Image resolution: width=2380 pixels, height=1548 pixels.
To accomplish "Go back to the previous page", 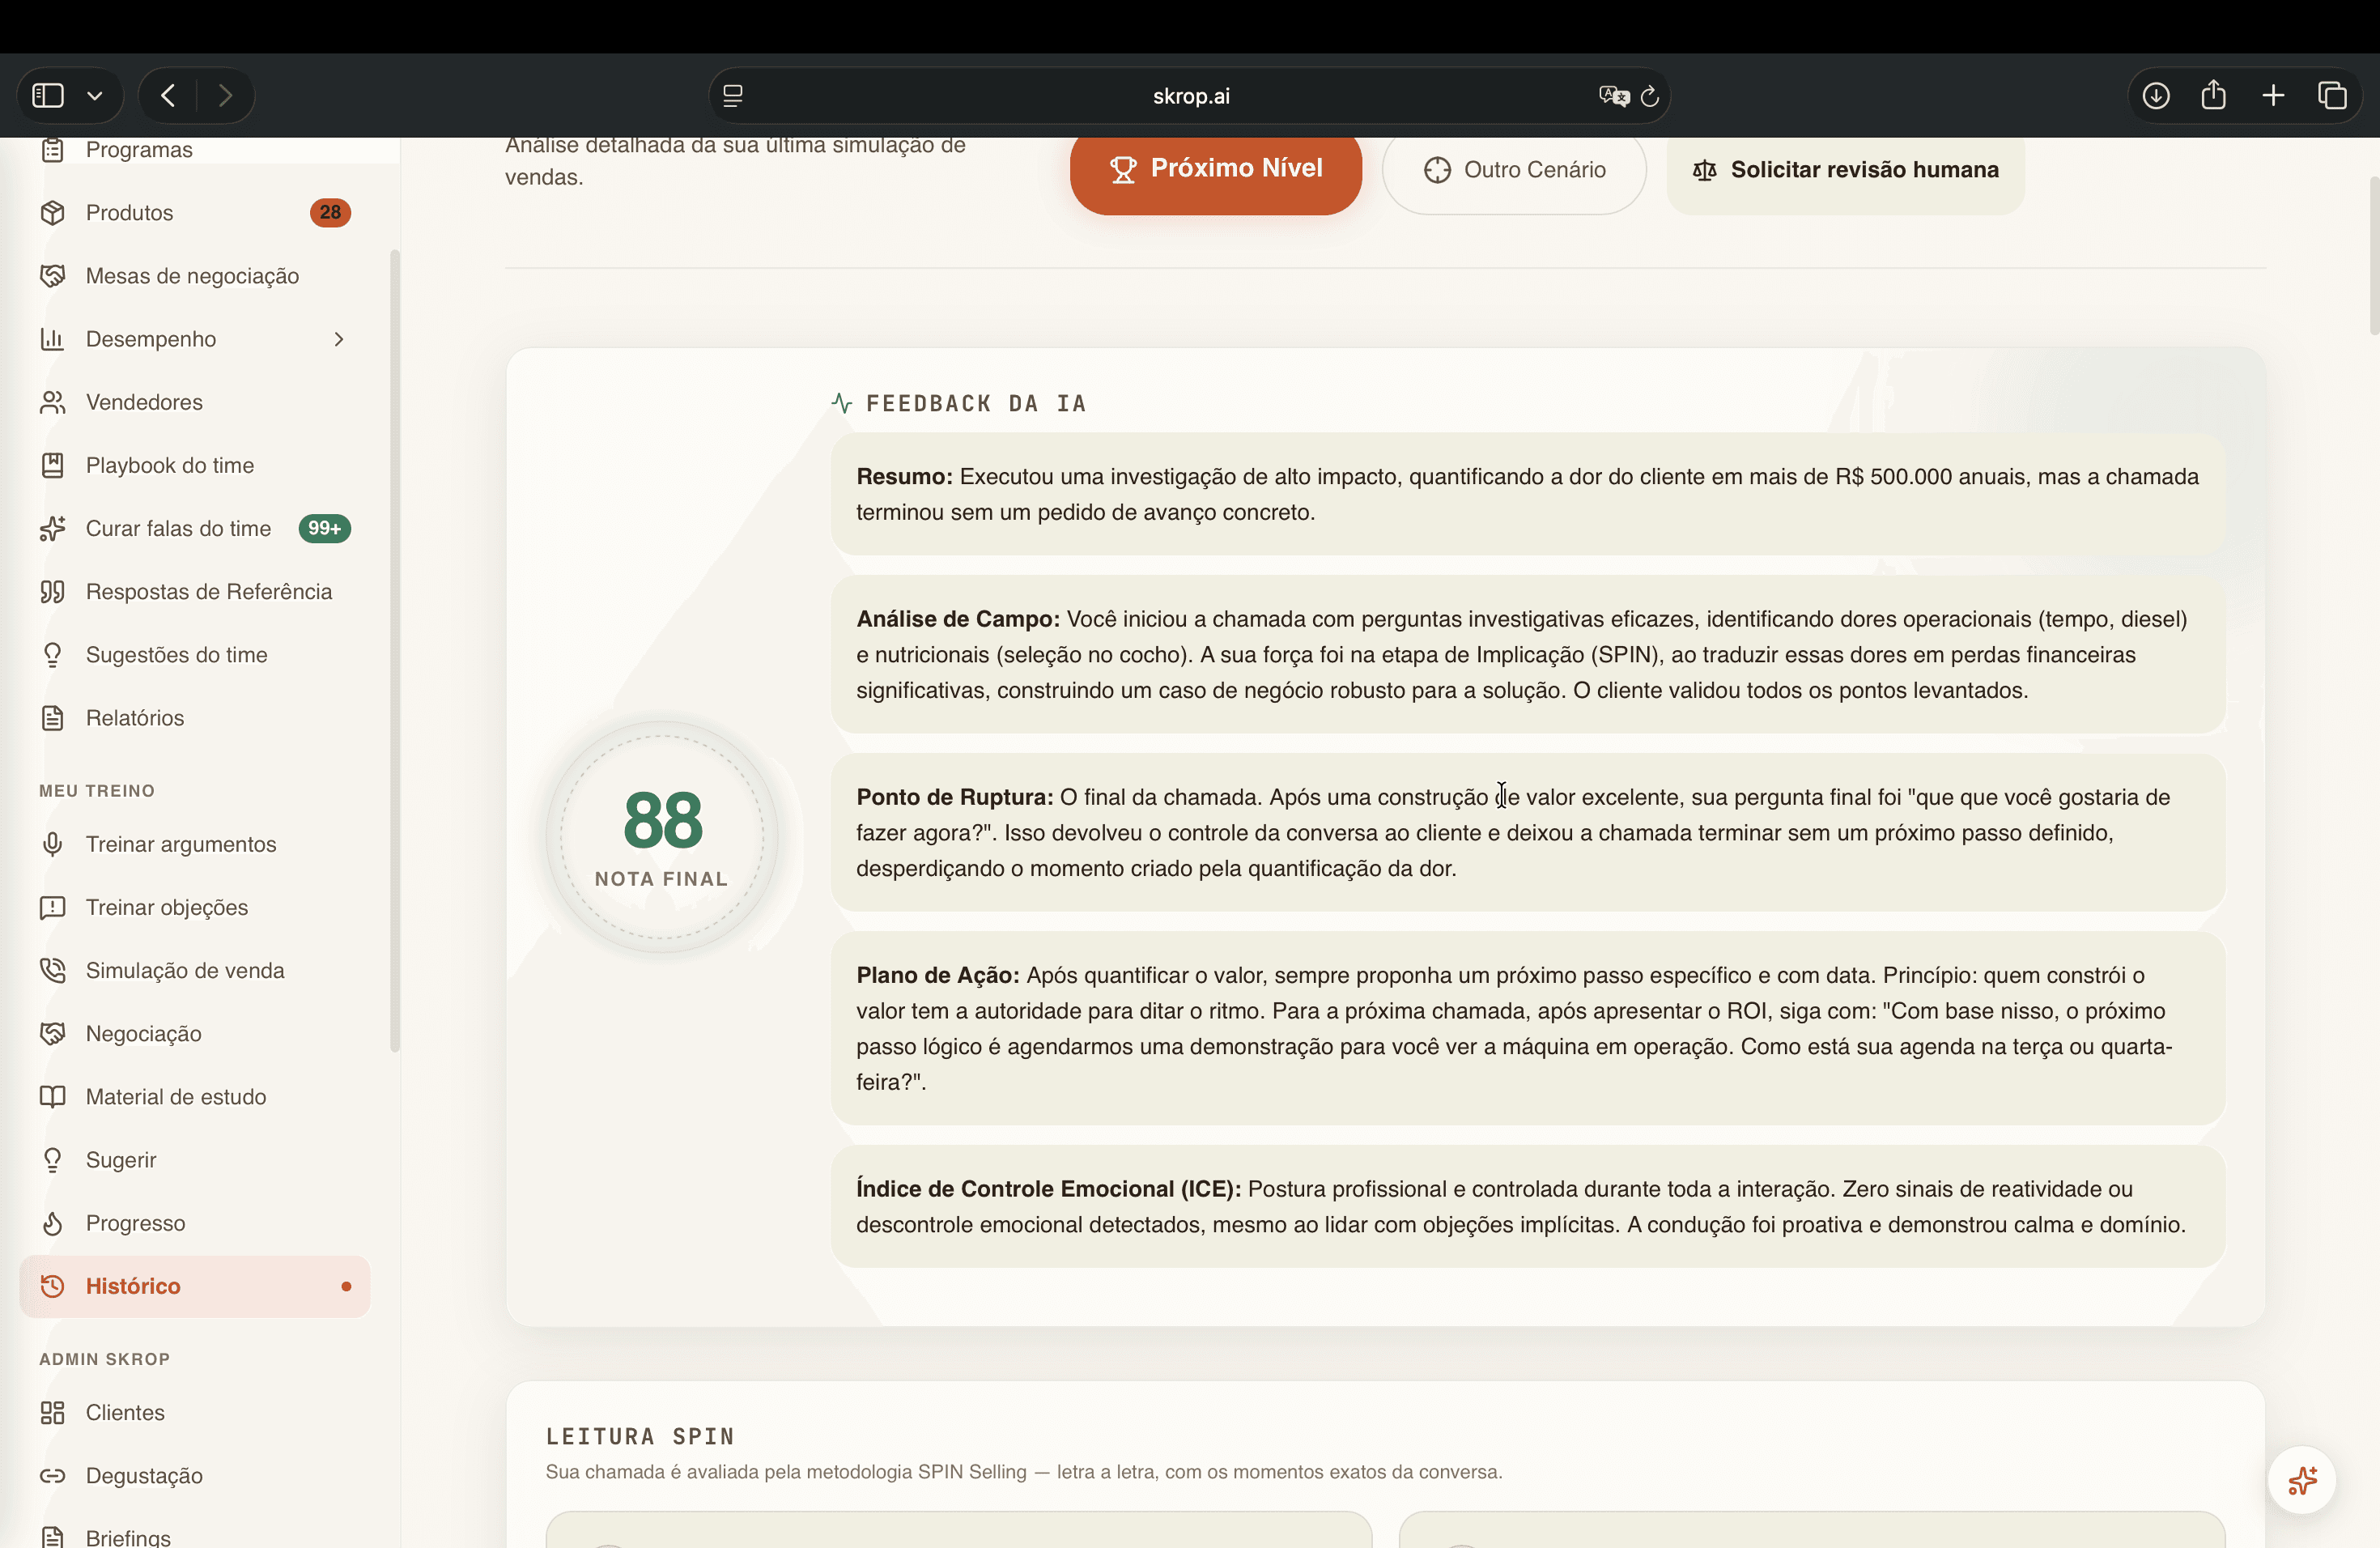I will coord(168,95).
